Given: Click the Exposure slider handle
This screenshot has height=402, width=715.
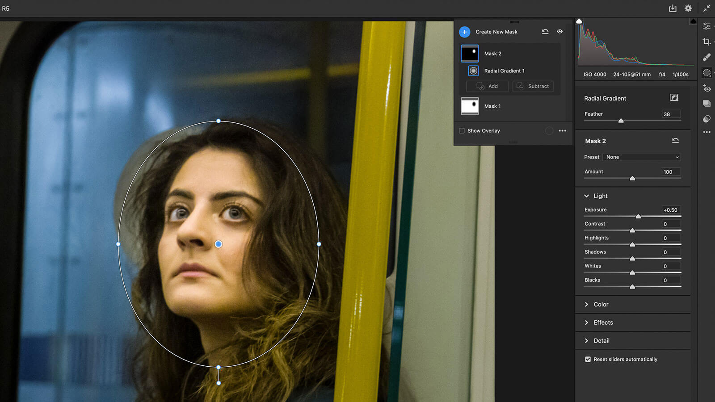Looking at the screenshot, I should [x=638, y=217].
